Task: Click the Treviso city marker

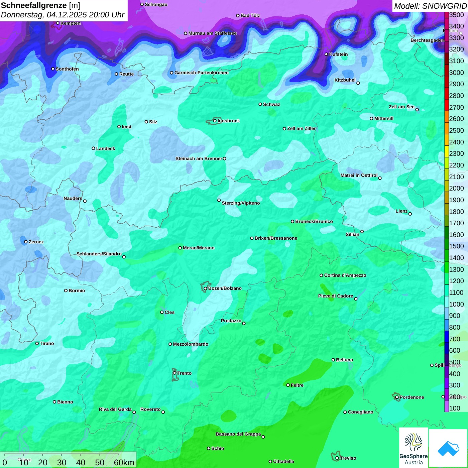Action: pos(337,458)
